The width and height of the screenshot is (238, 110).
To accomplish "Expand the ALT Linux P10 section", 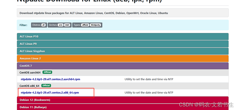I will pyautogui.click(x=123, y=36).
